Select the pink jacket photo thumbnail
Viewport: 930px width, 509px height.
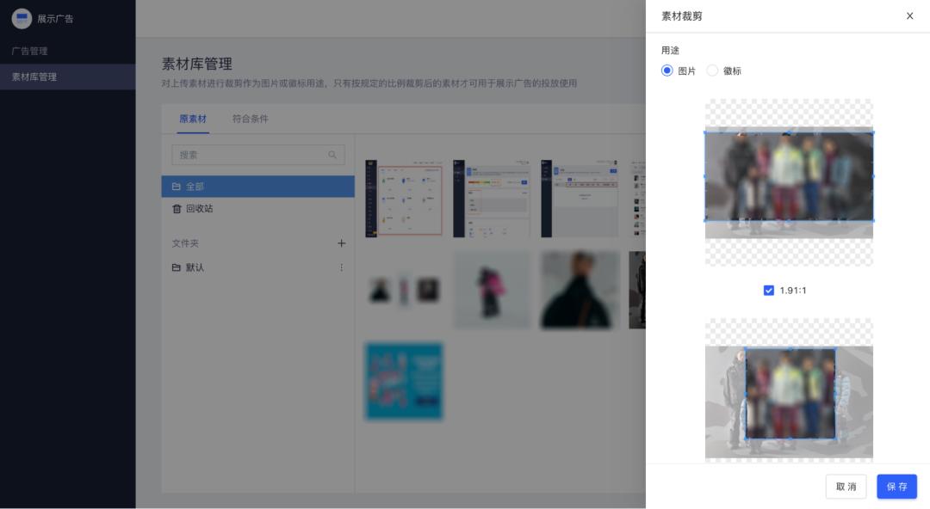pyautogui.click(x=491, y=290)
